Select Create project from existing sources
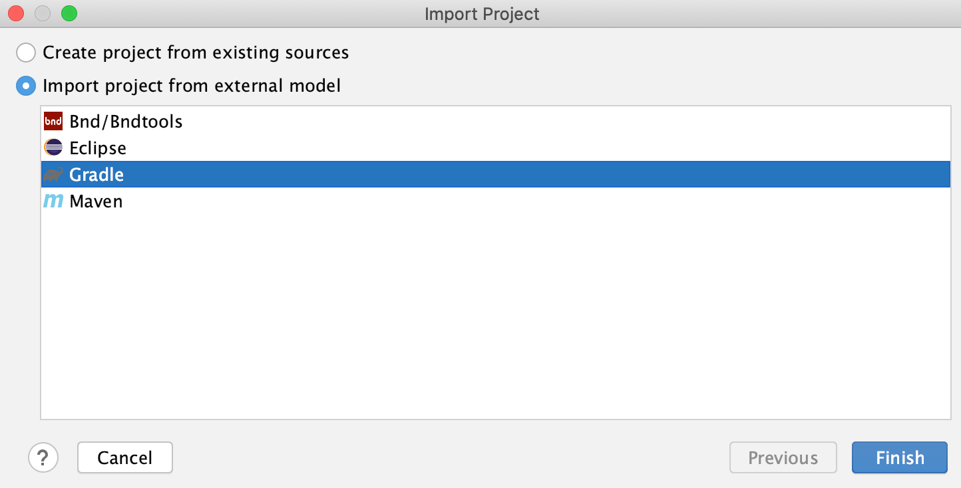Viewport: 961px width, 488px height. (x=26, y=53)
